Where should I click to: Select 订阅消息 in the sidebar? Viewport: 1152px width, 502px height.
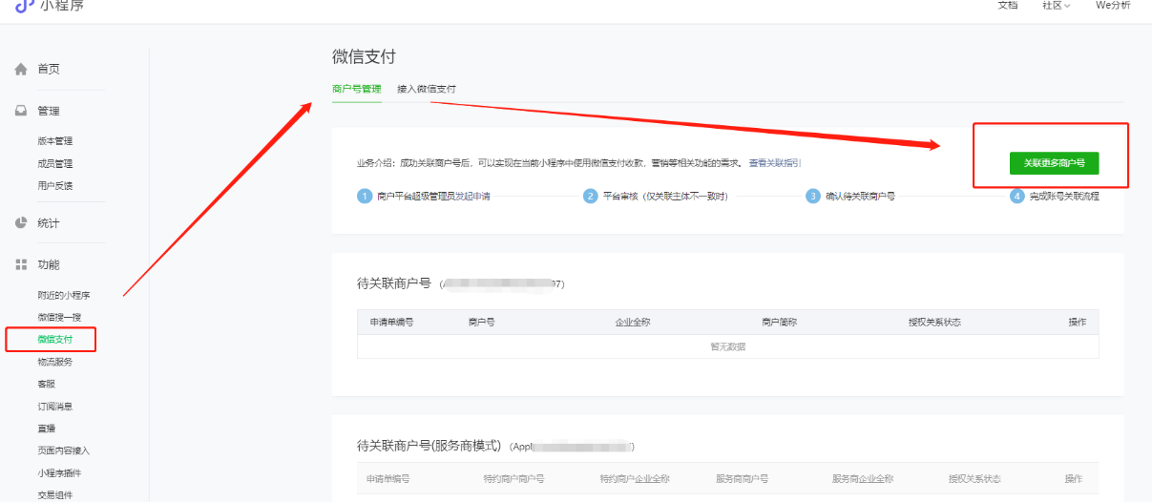click(54, 407)
